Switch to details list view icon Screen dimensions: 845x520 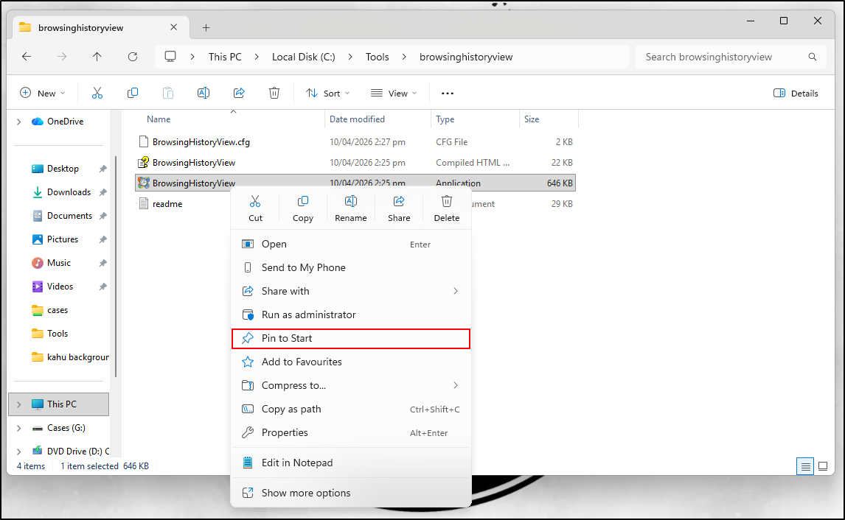click(805, 466)
